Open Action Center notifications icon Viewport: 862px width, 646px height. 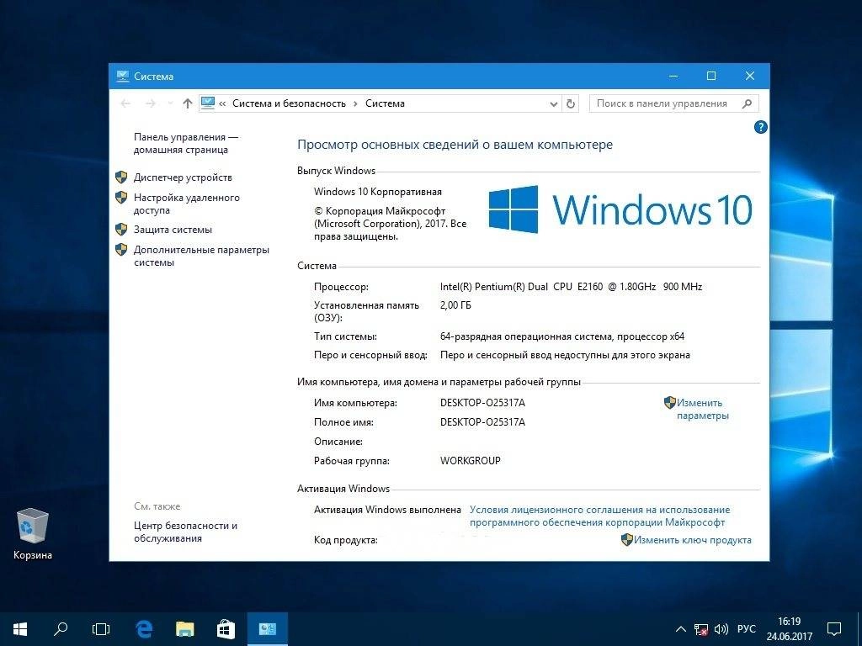click(x=834, y=629)
